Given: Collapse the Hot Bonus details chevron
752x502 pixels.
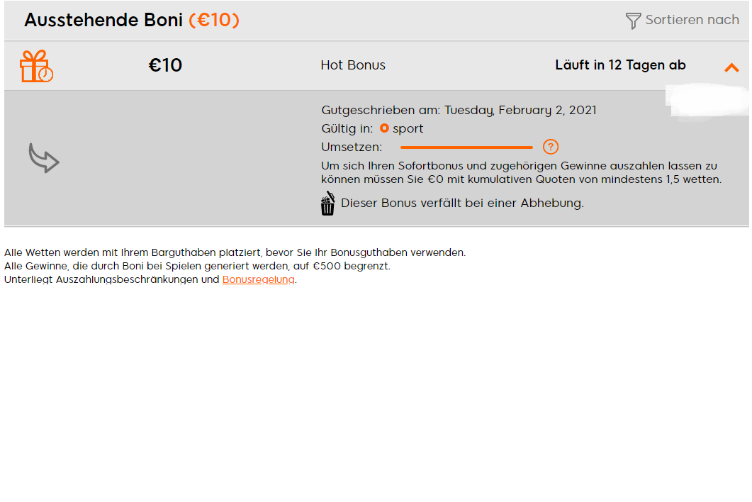Looking at the screenshot, I should coord(731,67).
